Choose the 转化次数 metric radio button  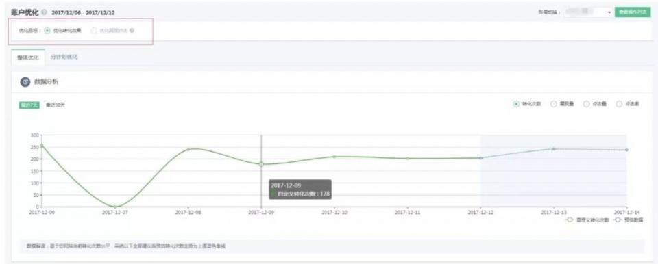coord(517,104)
